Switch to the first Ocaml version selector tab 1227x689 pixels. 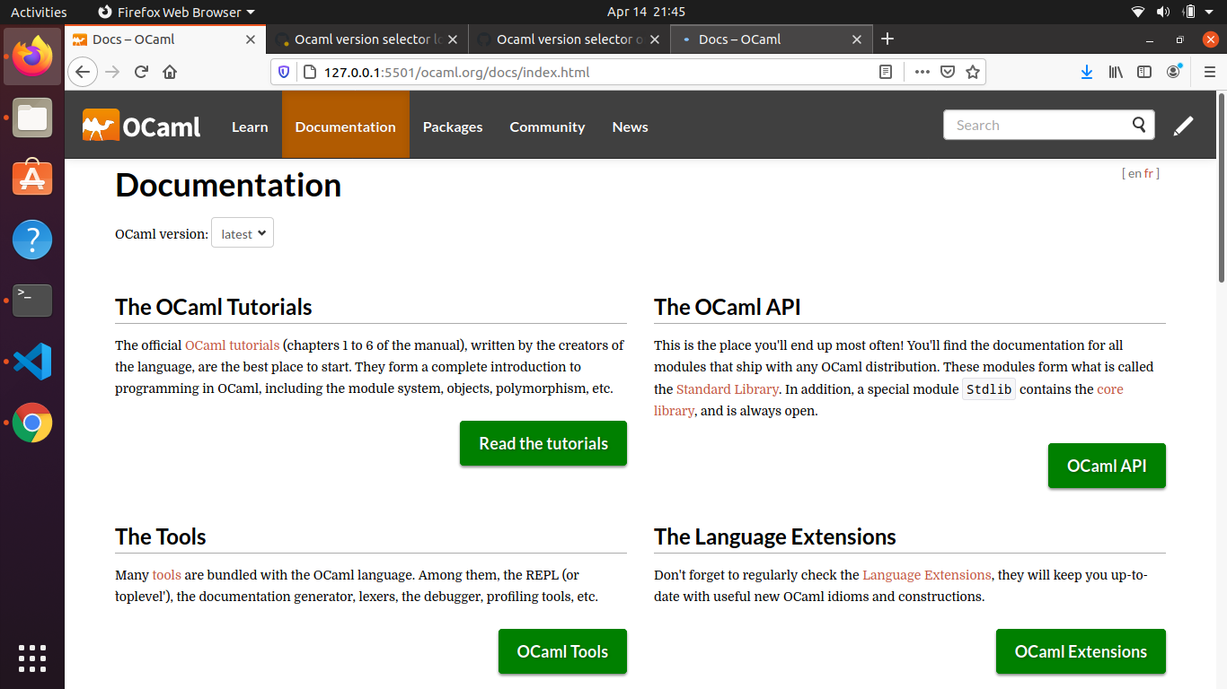pos(366,39)
